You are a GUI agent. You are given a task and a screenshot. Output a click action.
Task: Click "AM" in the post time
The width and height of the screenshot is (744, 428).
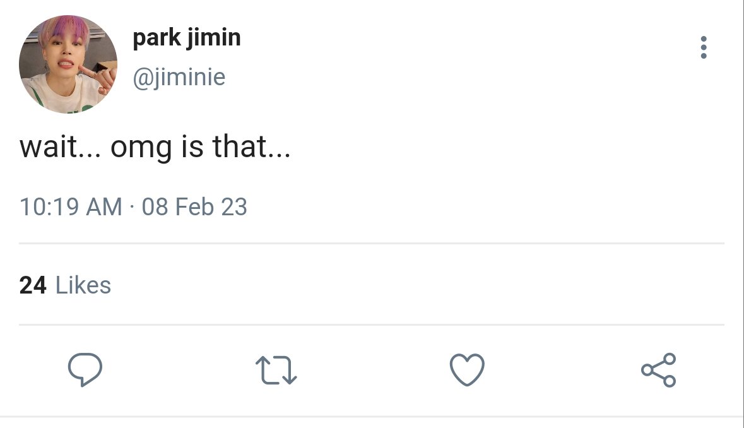104,207
